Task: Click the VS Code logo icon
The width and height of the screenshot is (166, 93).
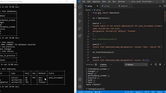Action: click(79, 2)
